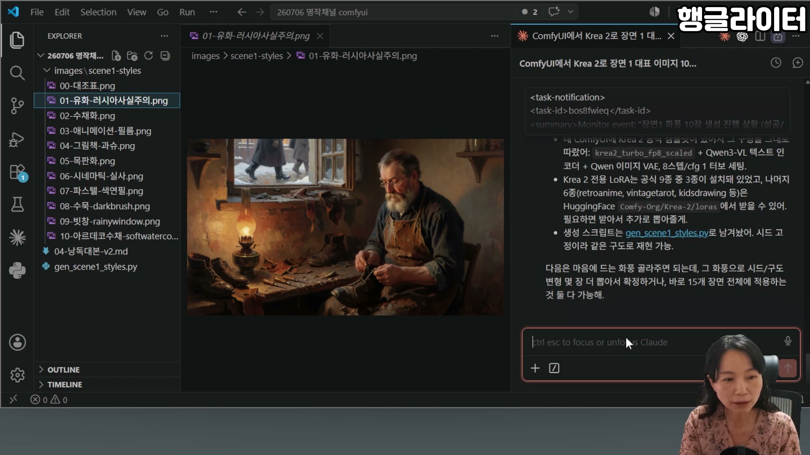Open the chat dropdown chevron in title bar
The height and width of the screenshot is (455, 810).
coord(570,12)
